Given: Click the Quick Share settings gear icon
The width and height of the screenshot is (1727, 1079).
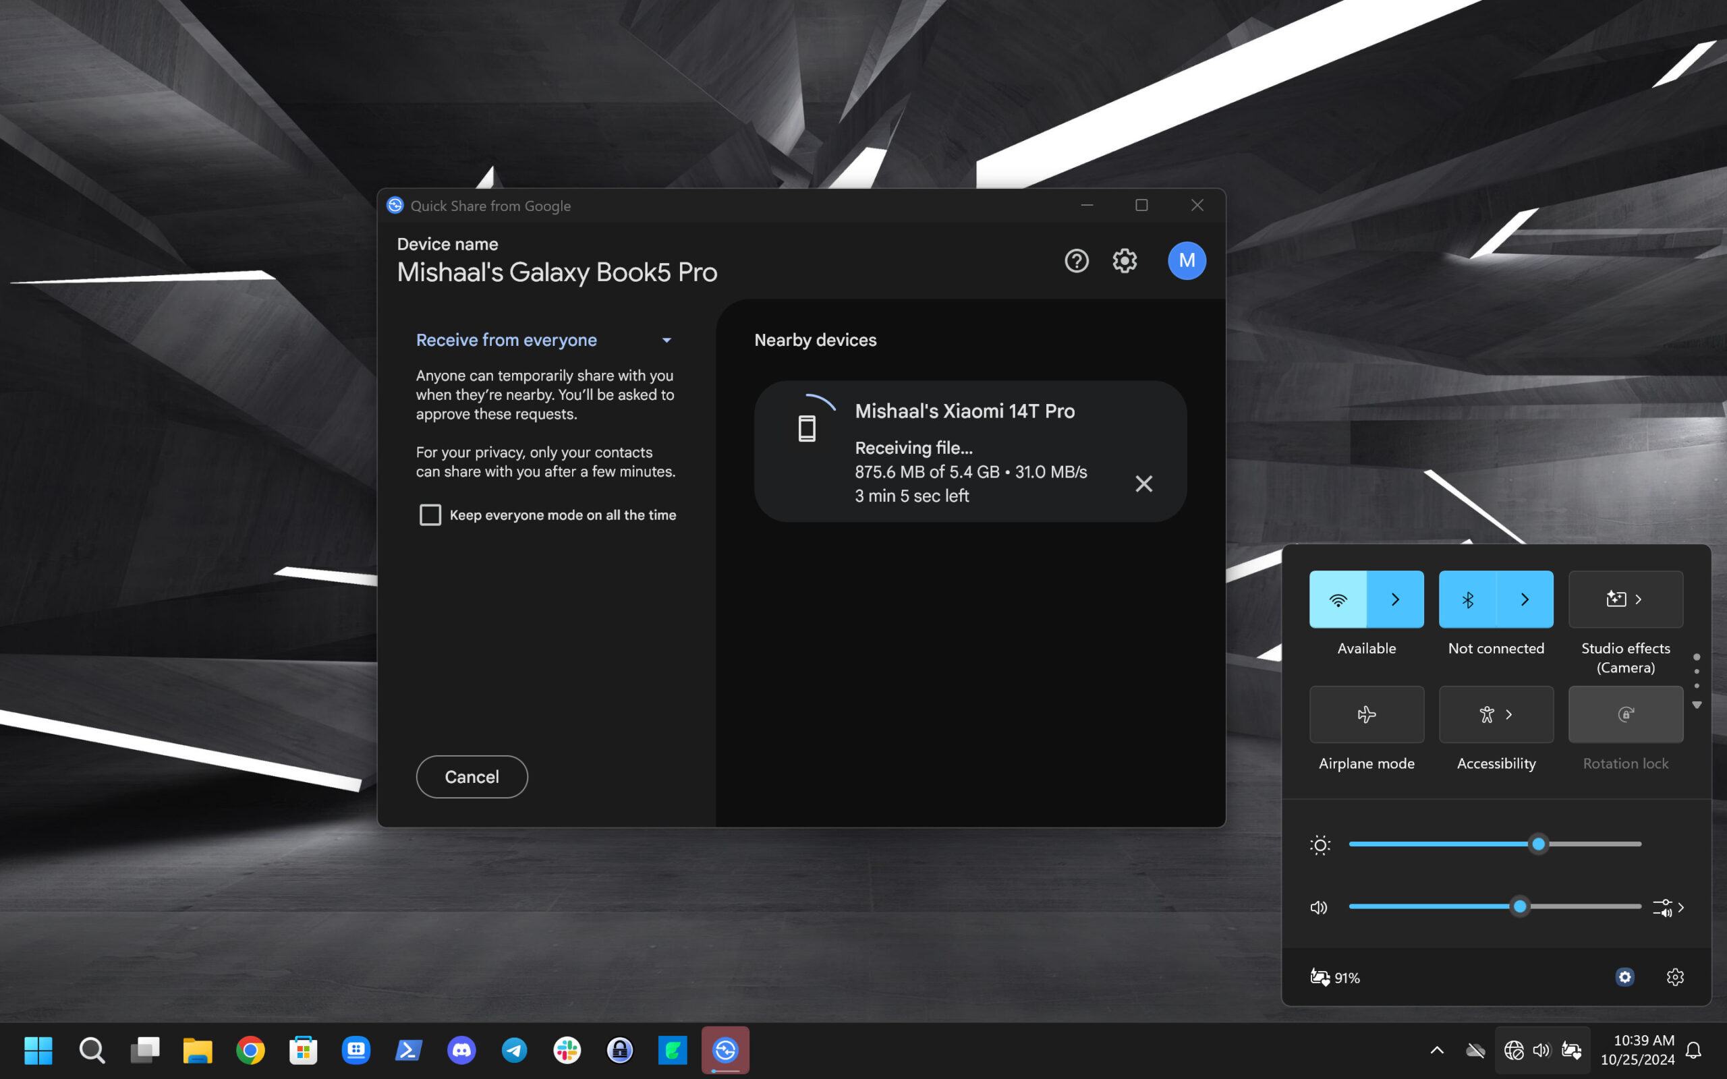Looking at the screenshot, I should (1125, 261).
